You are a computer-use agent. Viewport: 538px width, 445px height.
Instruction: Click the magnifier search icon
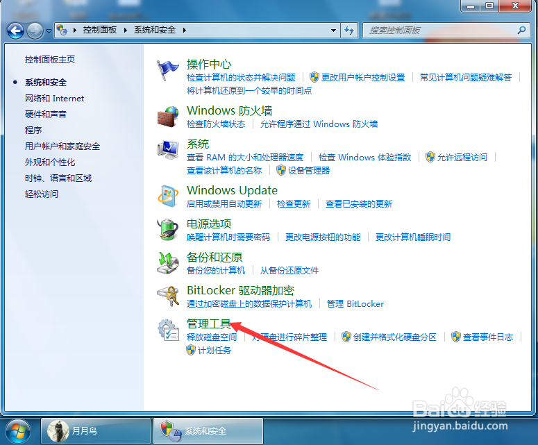tap(521, 30)
